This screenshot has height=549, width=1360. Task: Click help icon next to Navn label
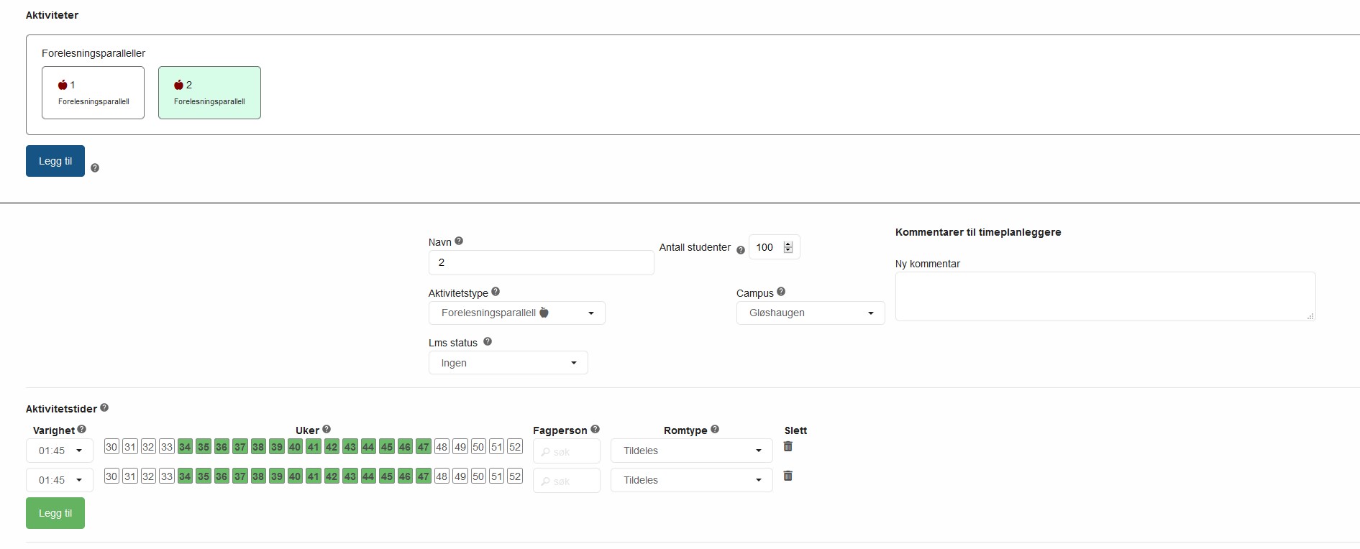point(459,241)
